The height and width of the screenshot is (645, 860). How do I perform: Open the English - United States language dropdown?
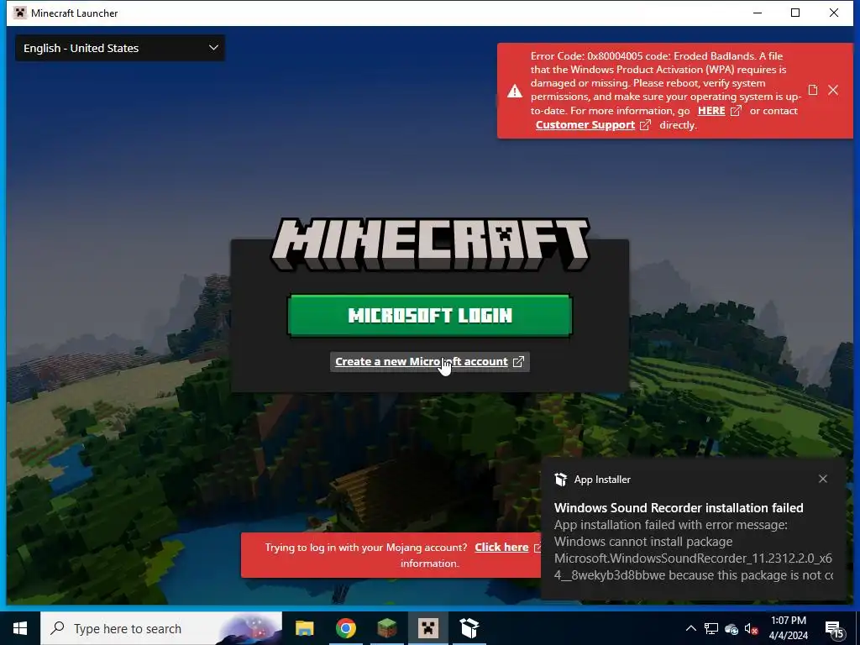point(120,48)
